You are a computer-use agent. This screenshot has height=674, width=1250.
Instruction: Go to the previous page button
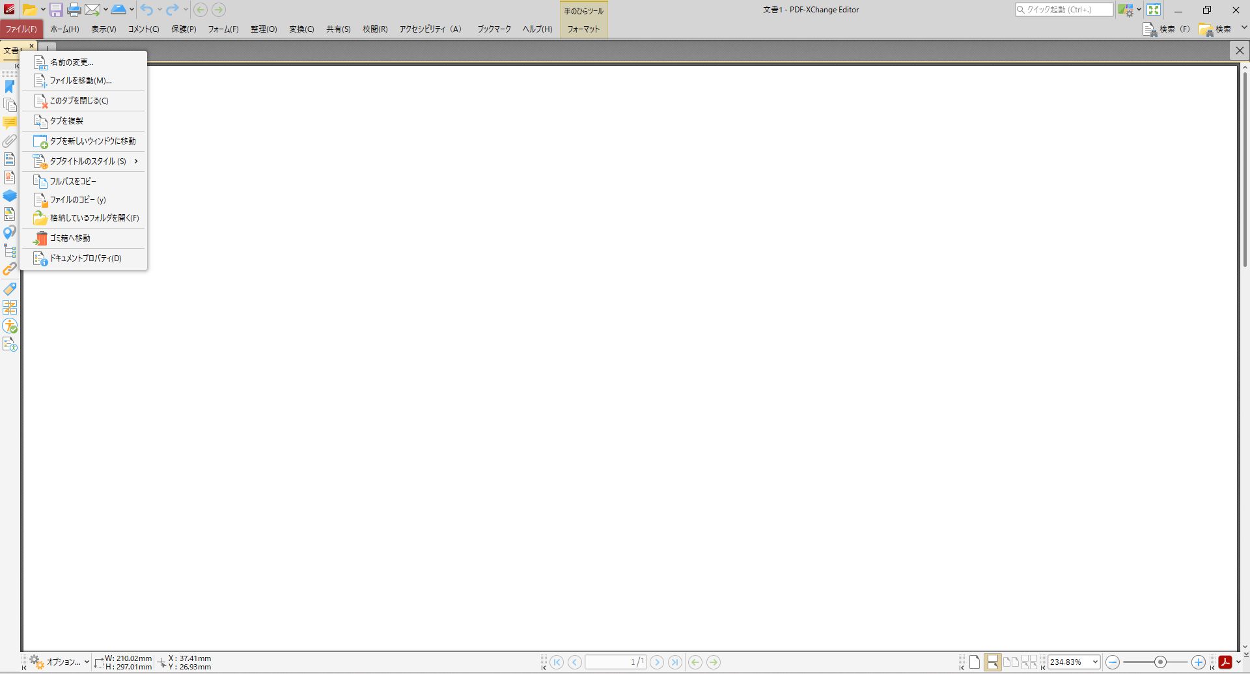point(575,662)
